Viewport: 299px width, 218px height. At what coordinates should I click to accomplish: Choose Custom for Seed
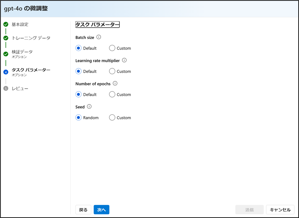[112, 118]
